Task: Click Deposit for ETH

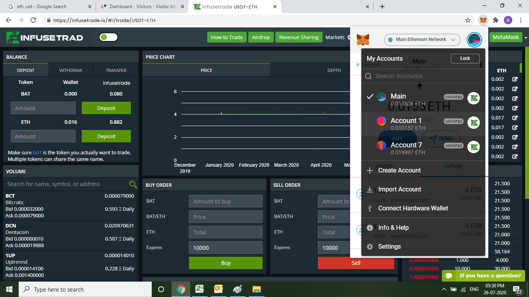Action: tap(106, 137)
